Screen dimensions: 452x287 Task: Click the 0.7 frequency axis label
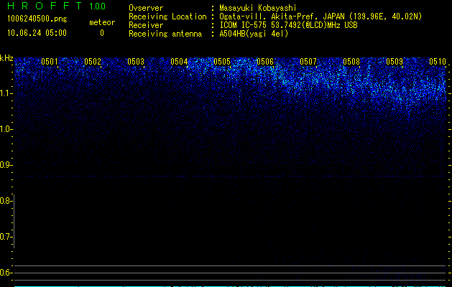[6, 237]
